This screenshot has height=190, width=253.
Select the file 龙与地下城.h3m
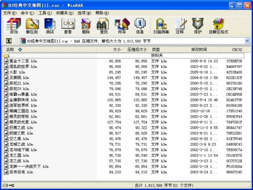click(23, 150)
